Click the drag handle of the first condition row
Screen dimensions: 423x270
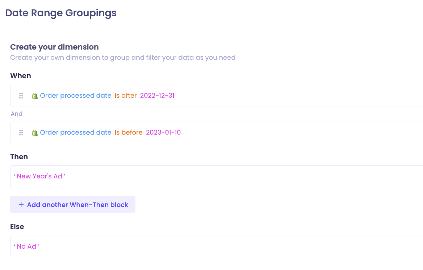click(x=21, y=96)
